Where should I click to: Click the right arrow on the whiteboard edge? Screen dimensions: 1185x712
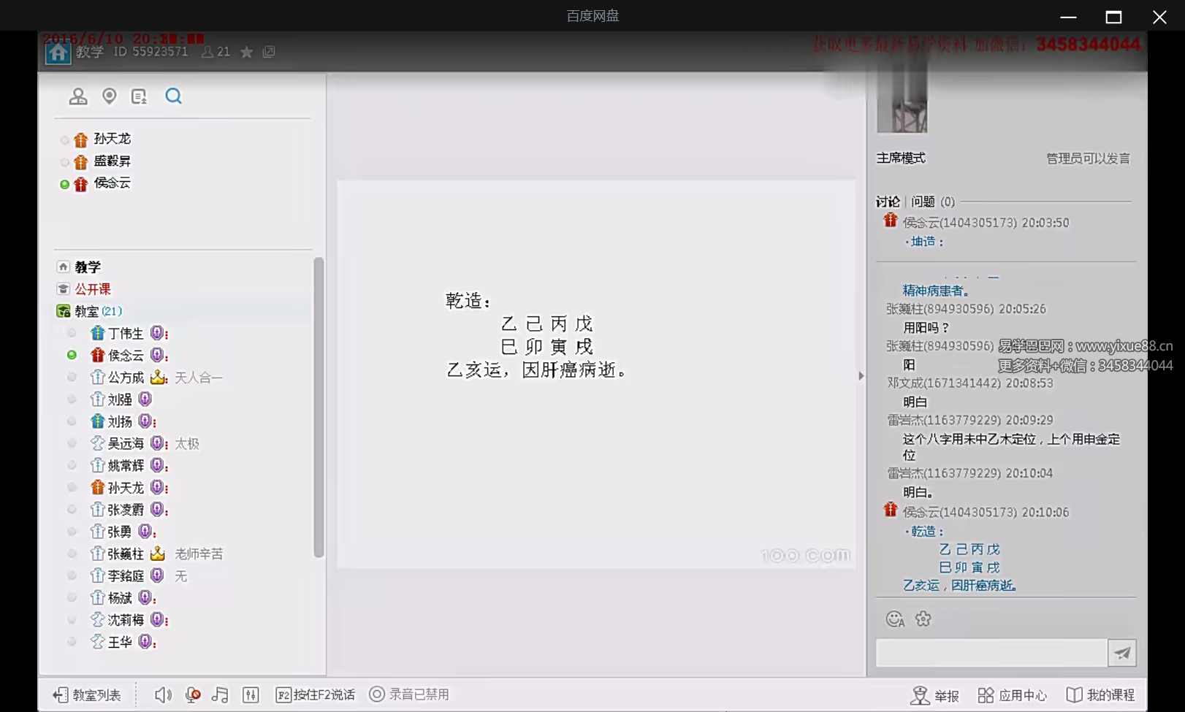coord(861,375)
